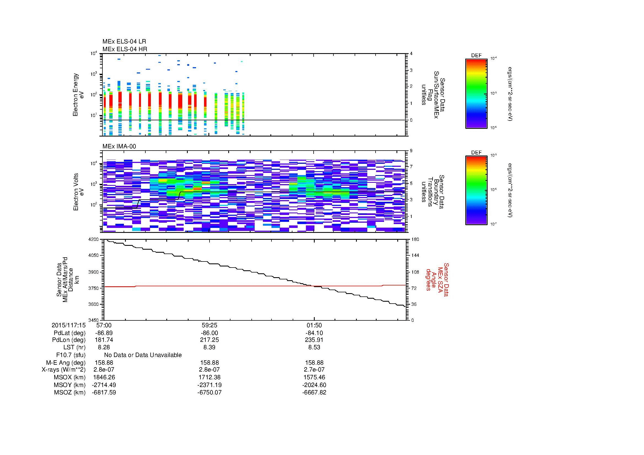Click the 'F10.7 (sfu)' row label
Screen dimensions: 644x455
point(71,355)
